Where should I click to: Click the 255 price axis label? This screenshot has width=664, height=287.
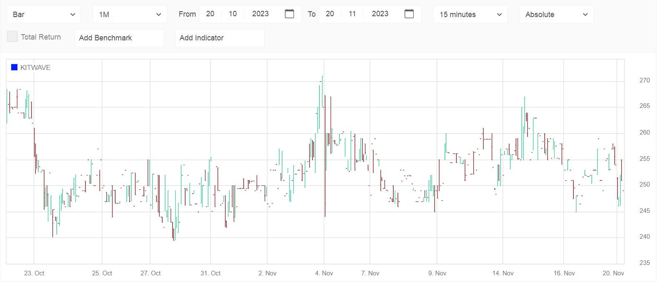[x=645, y=159]
